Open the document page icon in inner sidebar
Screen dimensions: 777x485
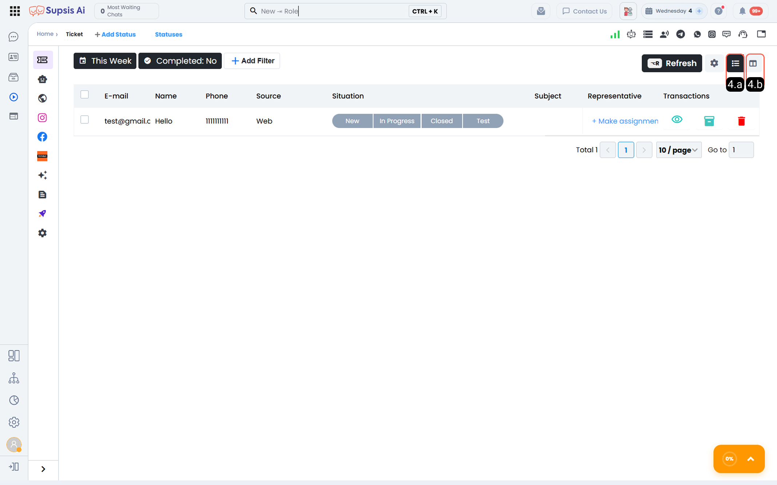pos(43,195)
